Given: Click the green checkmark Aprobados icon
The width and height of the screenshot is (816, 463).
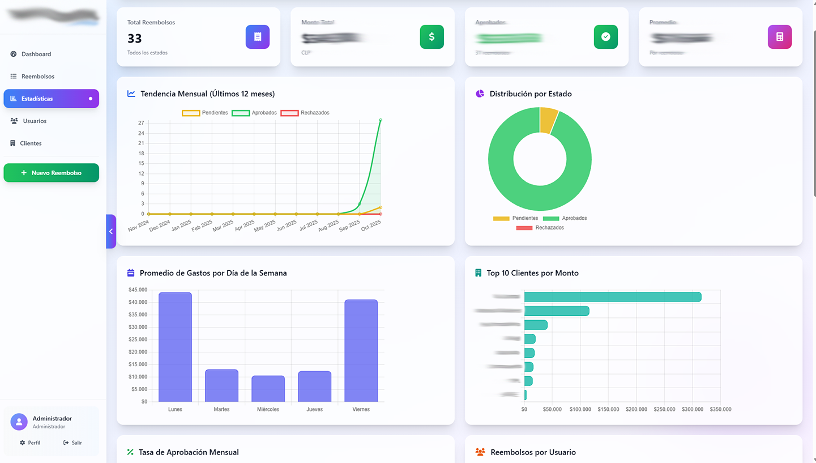Looking at the screenshot, I should (x=605, y=37).
